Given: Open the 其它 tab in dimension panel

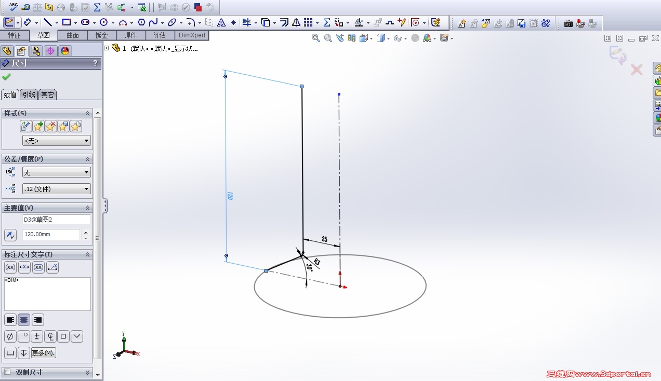Looking at the screenshot, I should click(x=47, y=94).
